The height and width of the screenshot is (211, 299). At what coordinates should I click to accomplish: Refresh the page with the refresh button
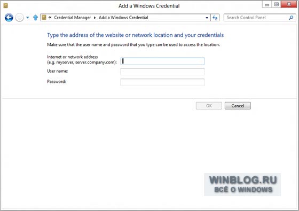[x=215, y=18]
